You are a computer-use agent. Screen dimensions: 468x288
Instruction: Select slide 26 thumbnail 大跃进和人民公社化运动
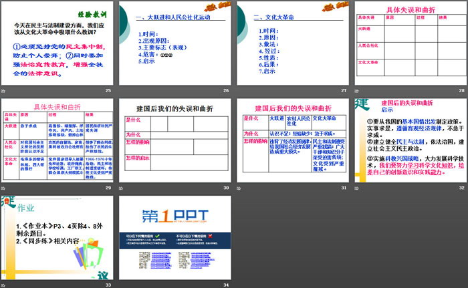pos(175,43)
